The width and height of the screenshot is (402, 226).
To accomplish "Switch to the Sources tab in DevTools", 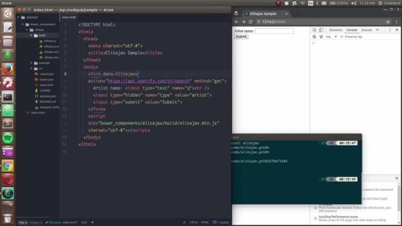I will point(366,30).
